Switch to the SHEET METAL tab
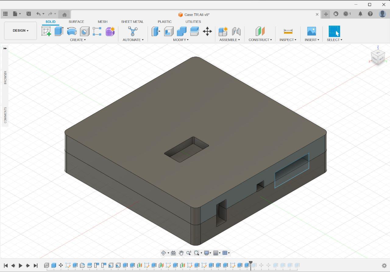Image resolution: width=390 pixels, height=272 pixels. 132,22
